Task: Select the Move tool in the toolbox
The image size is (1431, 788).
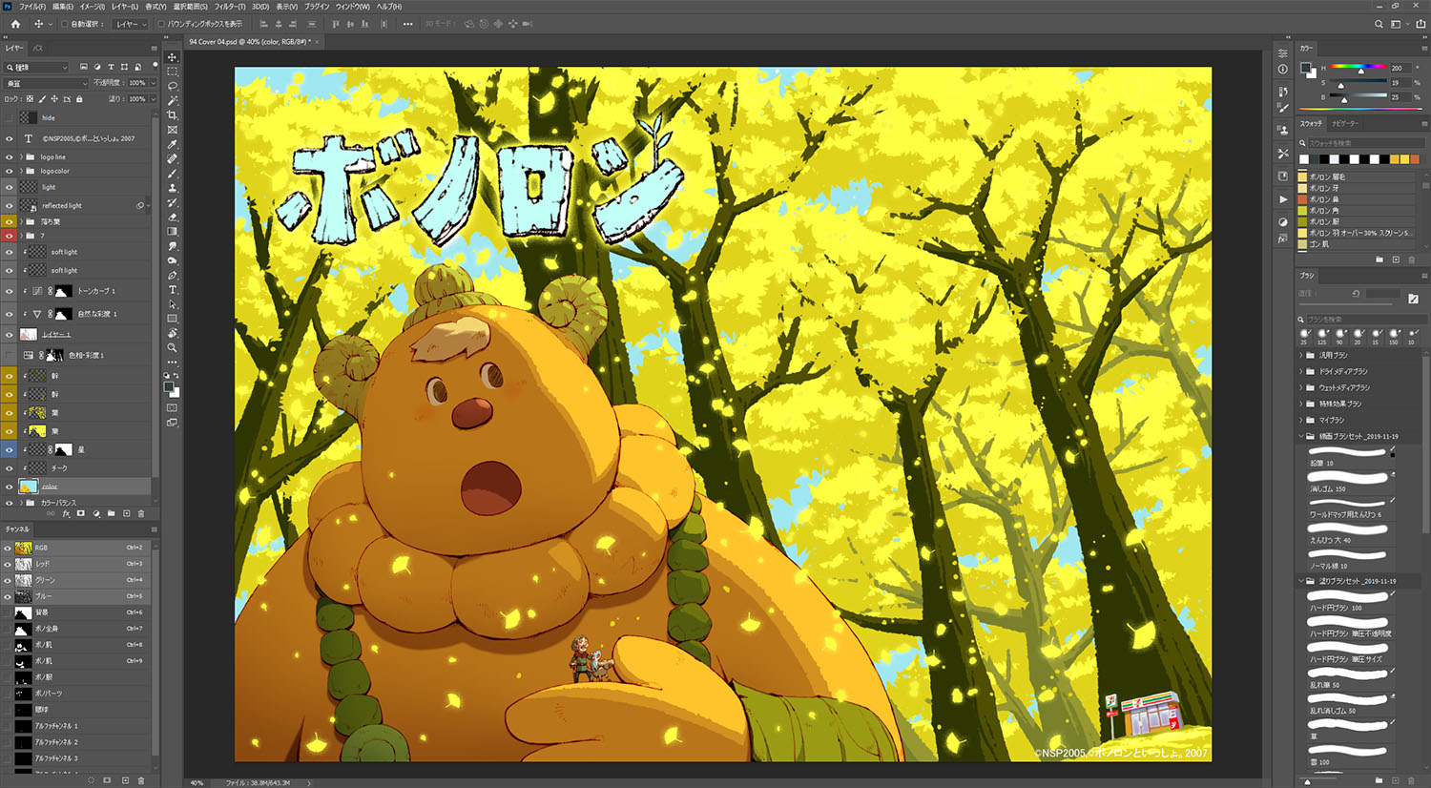Action: coord(173,57)
